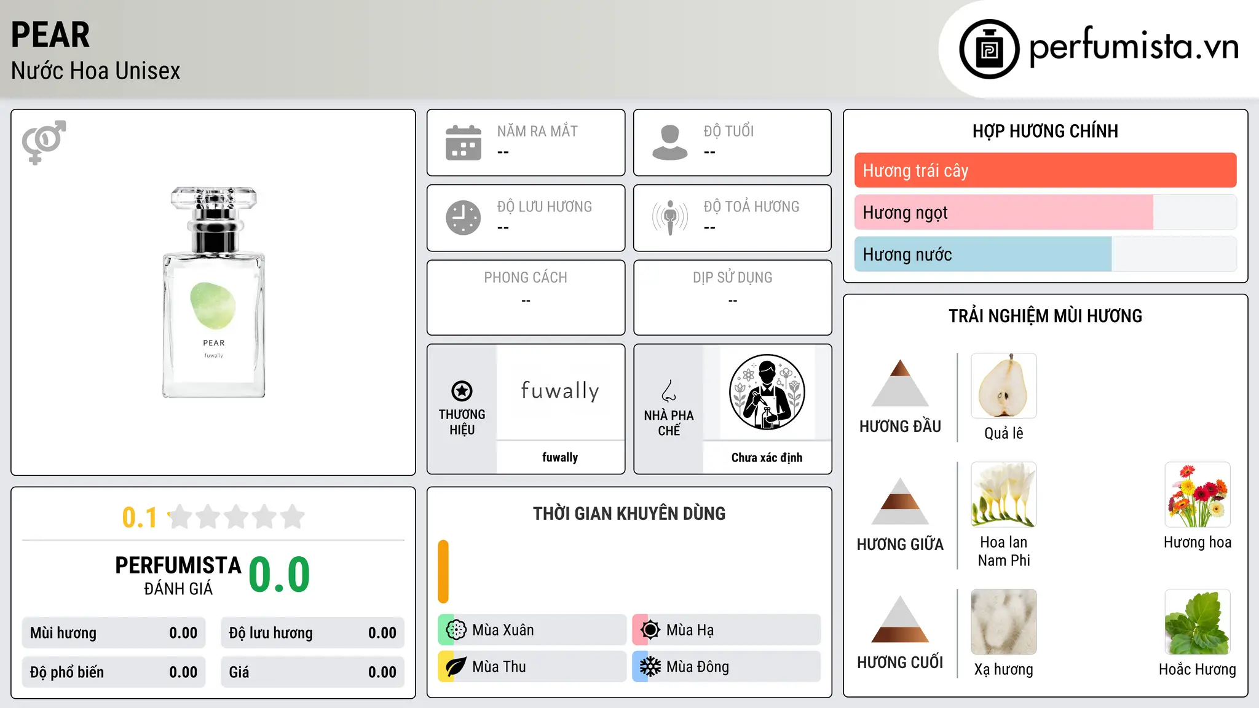Screen dimensions: 1259x708
Task: Click the snowflake icon for Mùa Đông
Action: click(650, 667)
